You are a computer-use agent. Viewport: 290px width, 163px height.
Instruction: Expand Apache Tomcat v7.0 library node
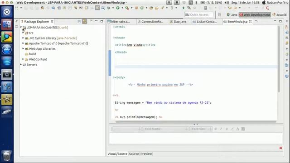[23, 43]
